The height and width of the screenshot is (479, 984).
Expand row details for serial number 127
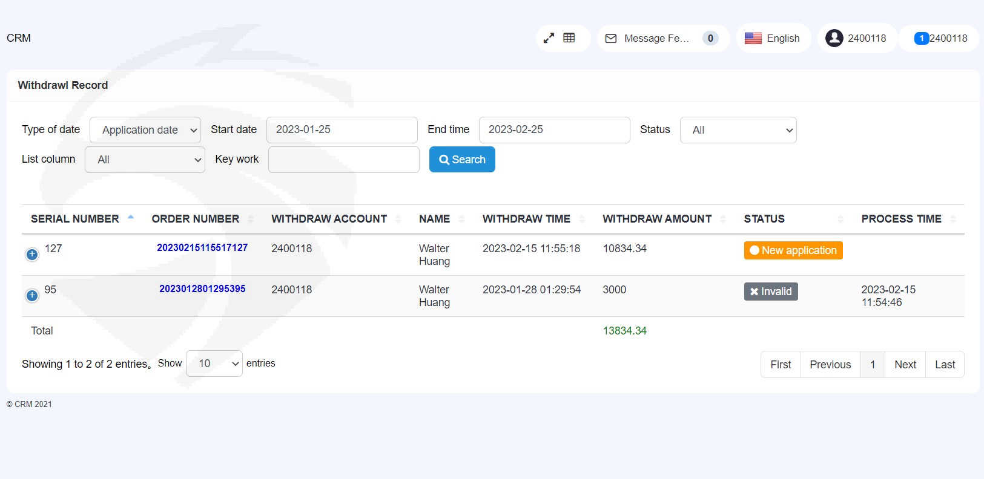(32, 255)
